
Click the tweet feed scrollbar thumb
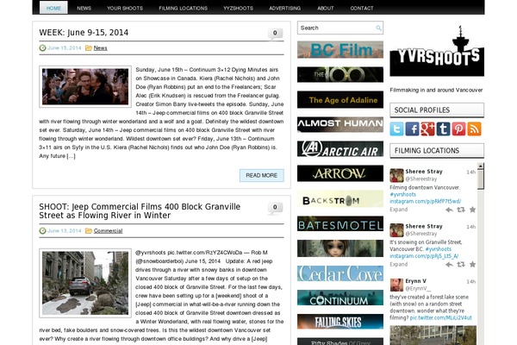coord(481,179)
